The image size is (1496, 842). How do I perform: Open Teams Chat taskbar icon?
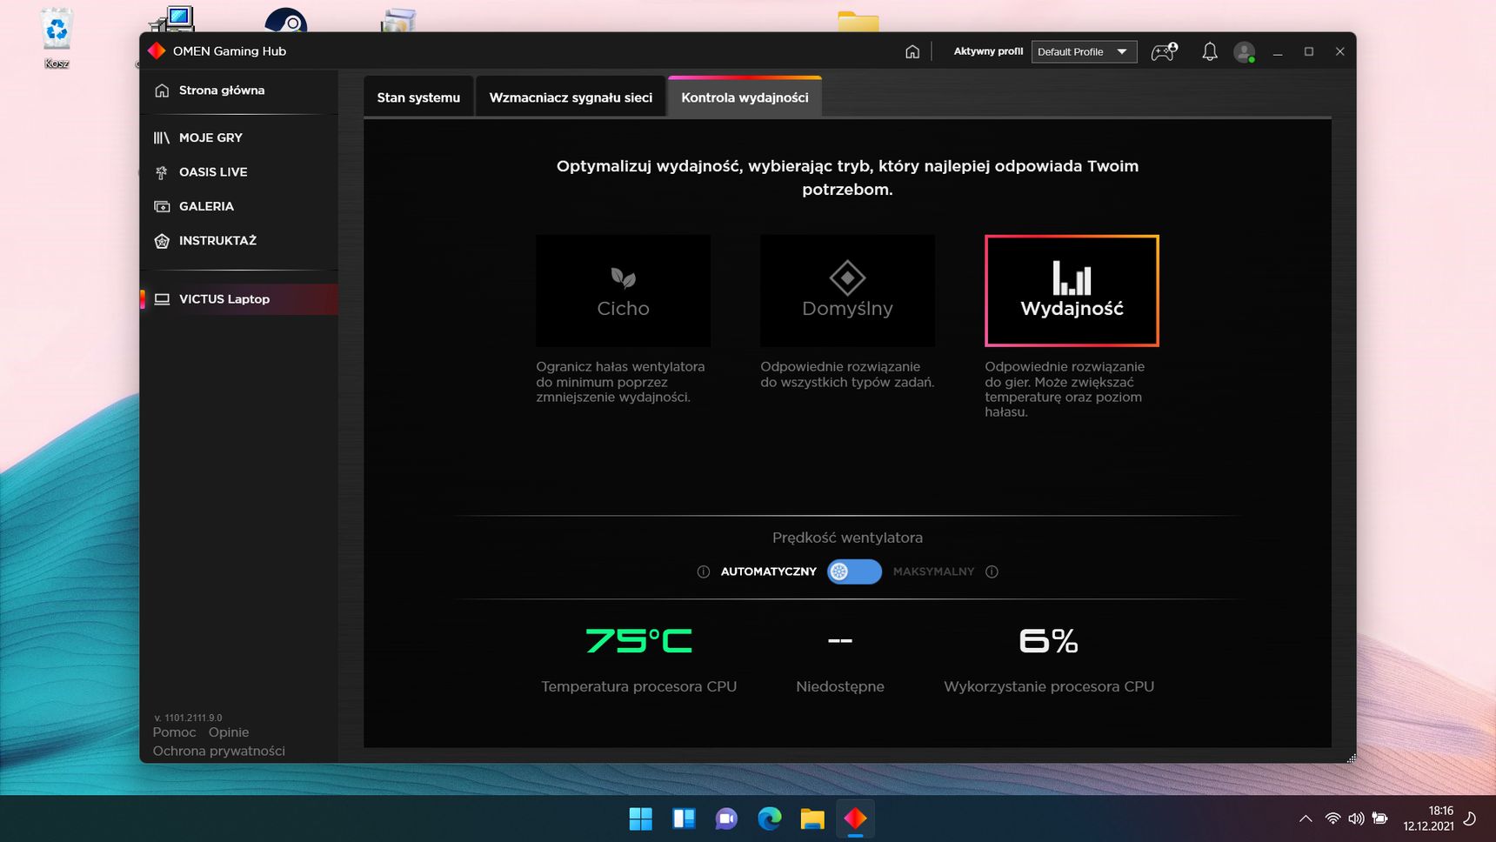[x=726, y=819]
